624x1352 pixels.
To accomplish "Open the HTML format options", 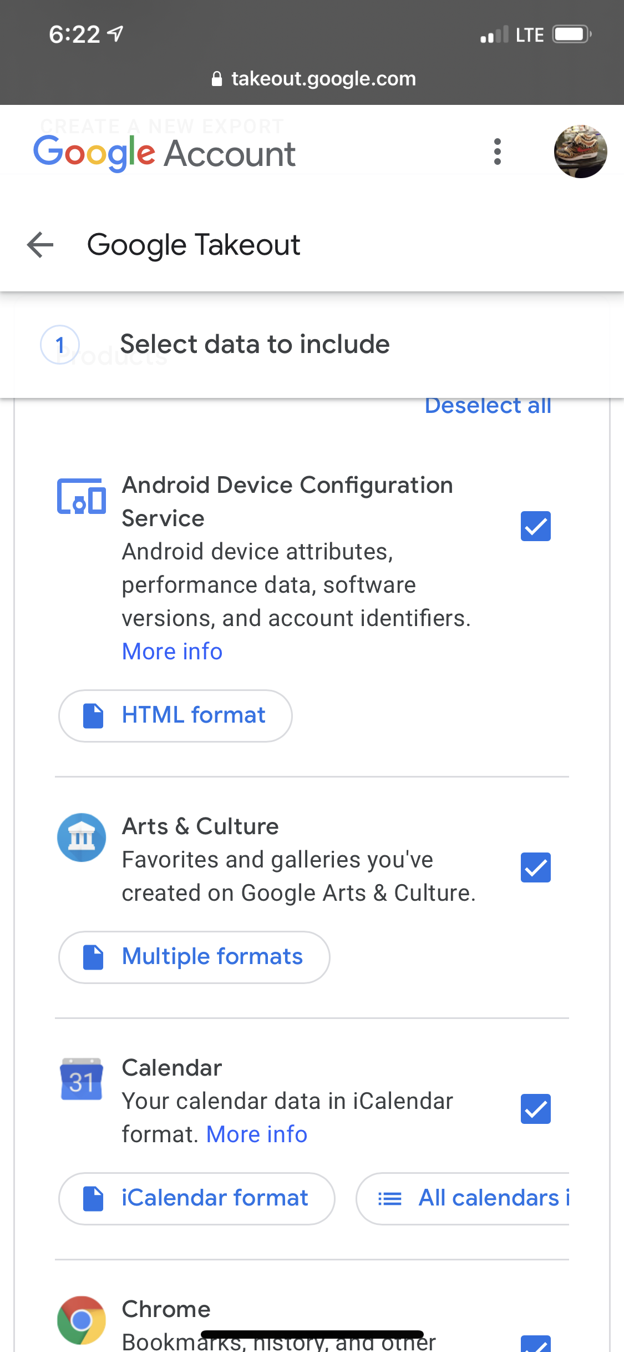I will 175,715.
